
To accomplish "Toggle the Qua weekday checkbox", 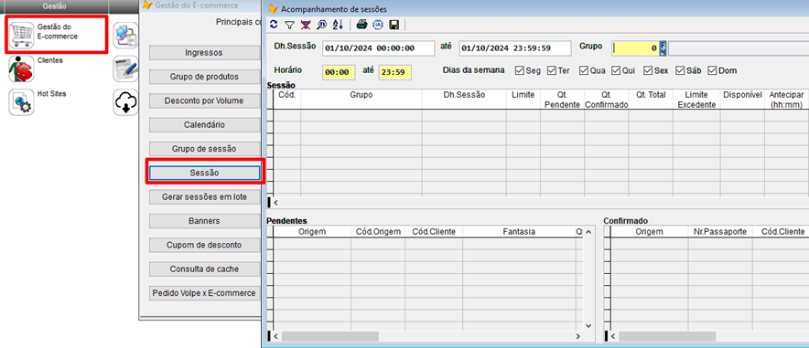I will click(x=584, y=70).
